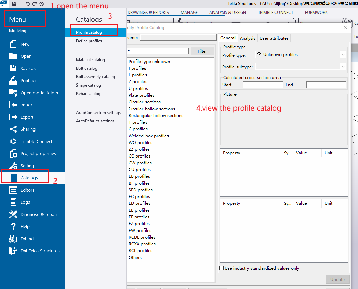
Task: Switch to the General tab
Action: click(228, 38)
